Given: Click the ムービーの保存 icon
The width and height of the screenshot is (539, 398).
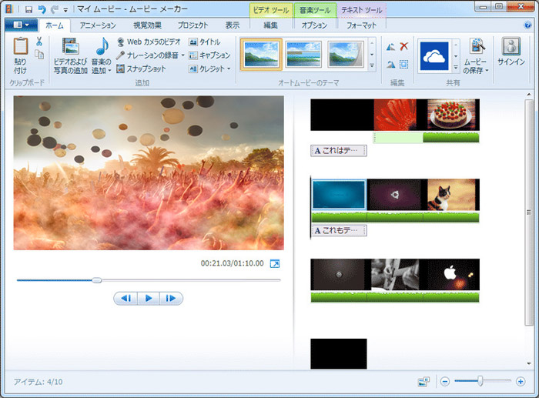Looking at the screenshot, I should pyautogui.click(x=477, y=46).
